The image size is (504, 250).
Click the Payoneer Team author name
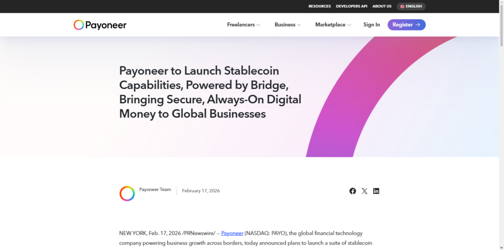pyautogui.click(x=155, y=189)
